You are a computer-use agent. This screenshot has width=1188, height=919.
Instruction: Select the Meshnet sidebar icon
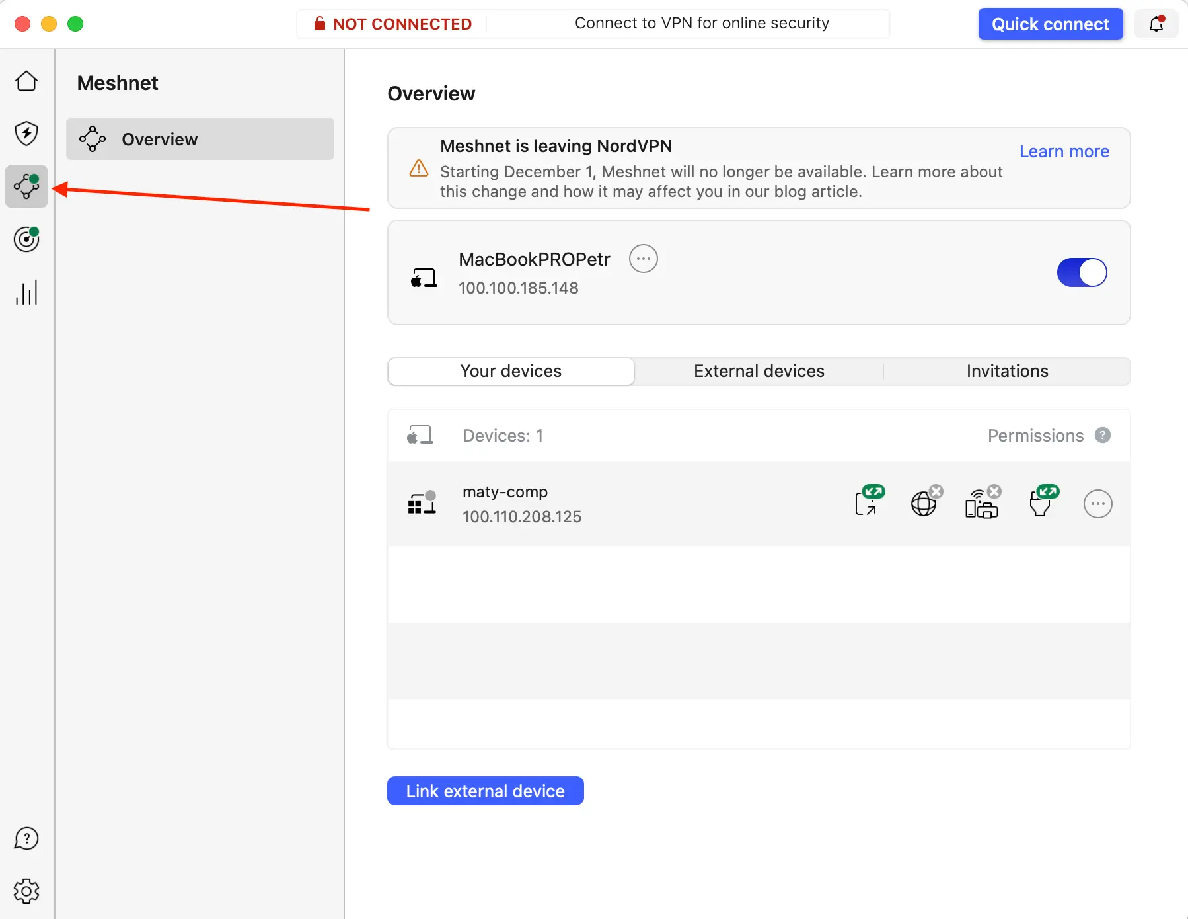[26, 186]
